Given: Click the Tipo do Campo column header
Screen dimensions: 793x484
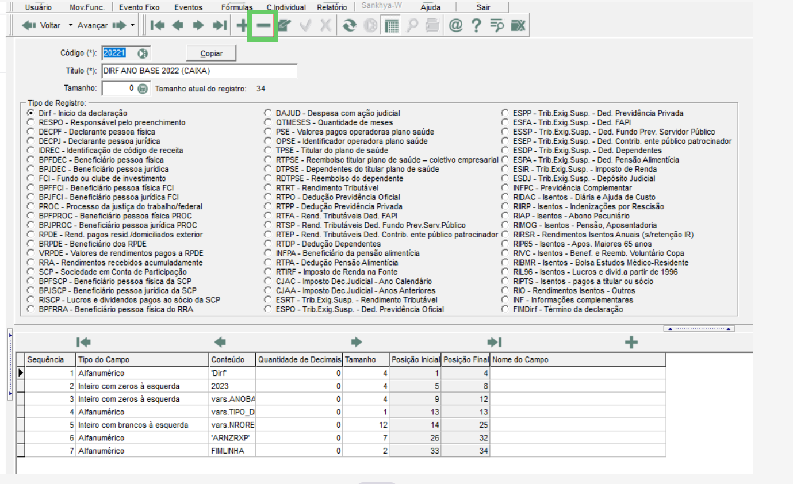Looking at the screenshot, I should pyautogui.click(x=143, y=360).
